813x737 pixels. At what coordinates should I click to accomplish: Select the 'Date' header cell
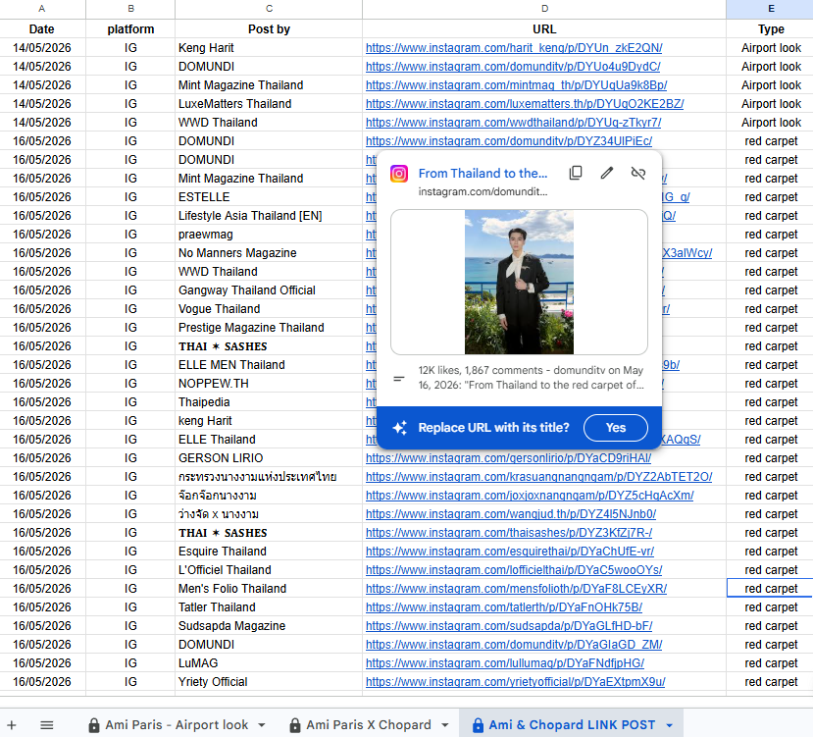pyautogui.click(x=42, y=29)
